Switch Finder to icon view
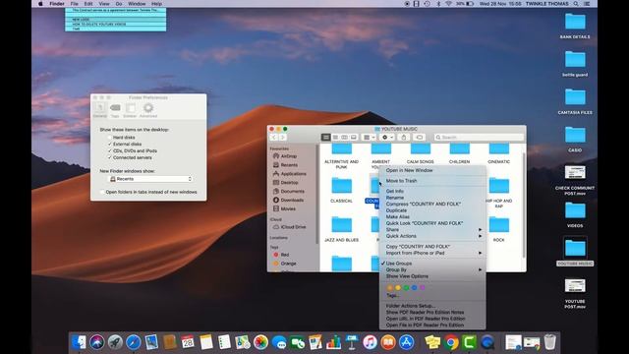Image resolution: width=629 pixels, height=354 pixels. [325, 138]
